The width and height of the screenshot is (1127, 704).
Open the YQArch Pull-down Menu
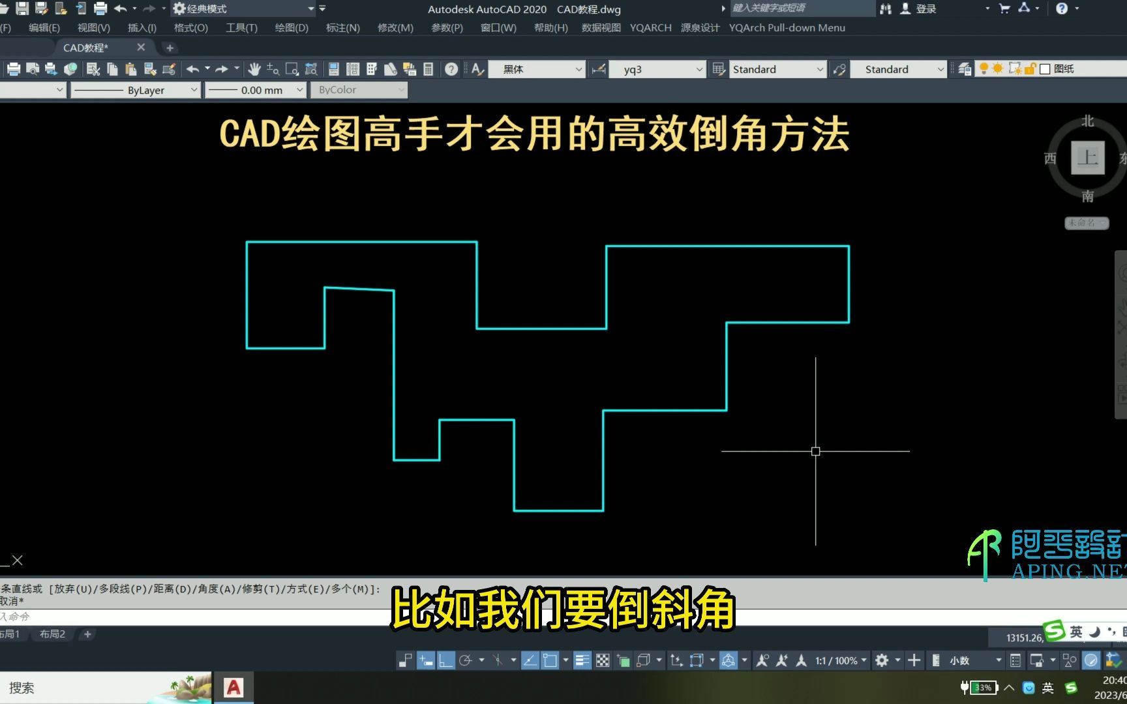787,27
